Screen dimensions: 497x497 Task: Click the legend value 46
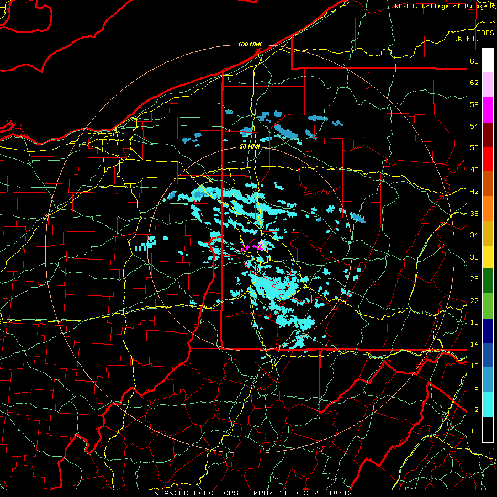click(x=474, y=170)
